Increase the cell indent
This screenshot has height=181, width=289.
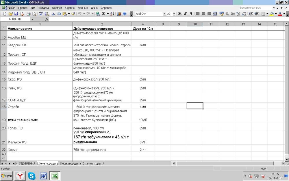click(256, 14)
